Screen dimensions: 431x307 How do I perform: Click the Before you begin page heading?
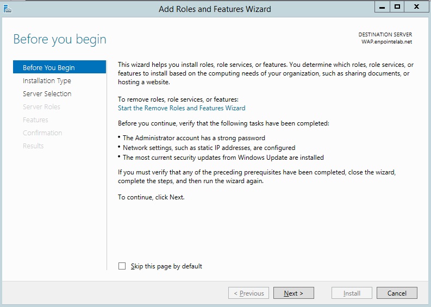coord(60,39)
